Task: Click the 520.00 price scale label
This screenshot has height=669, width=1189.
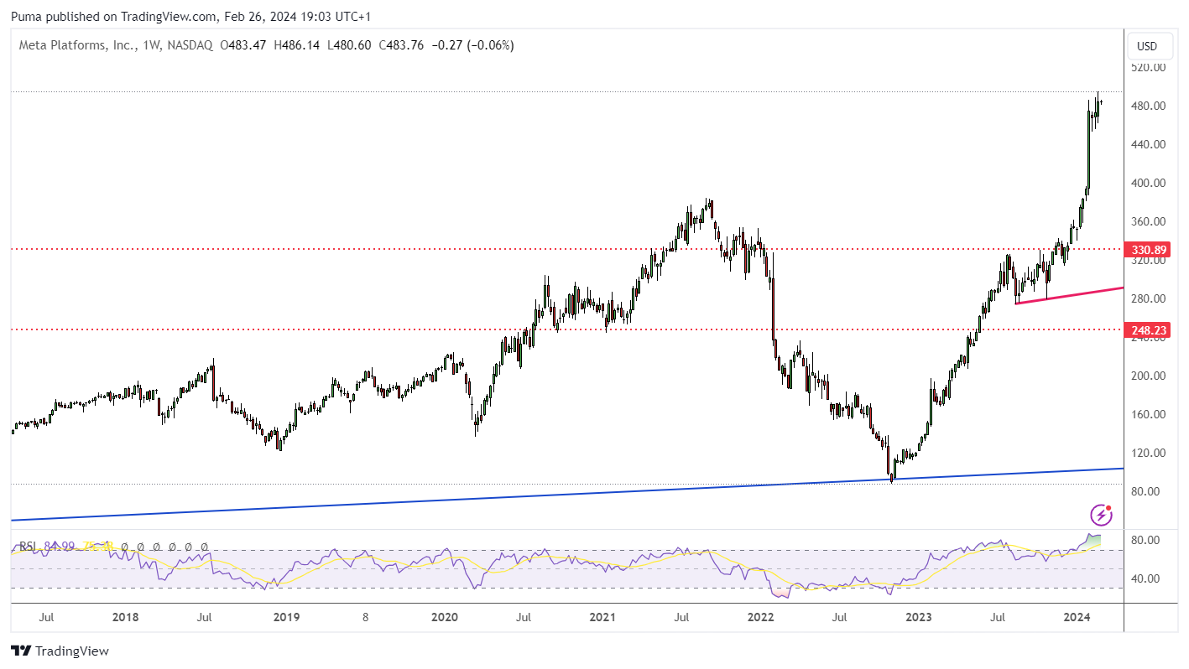Action: [1147, 67]
